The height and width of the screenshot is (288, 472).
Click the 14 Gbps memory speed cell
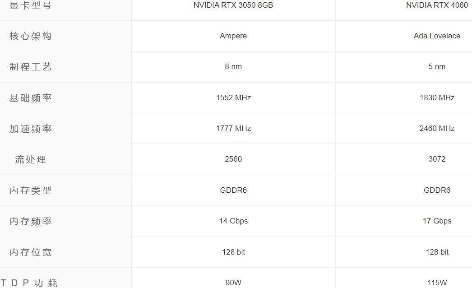tap(233, 221)
